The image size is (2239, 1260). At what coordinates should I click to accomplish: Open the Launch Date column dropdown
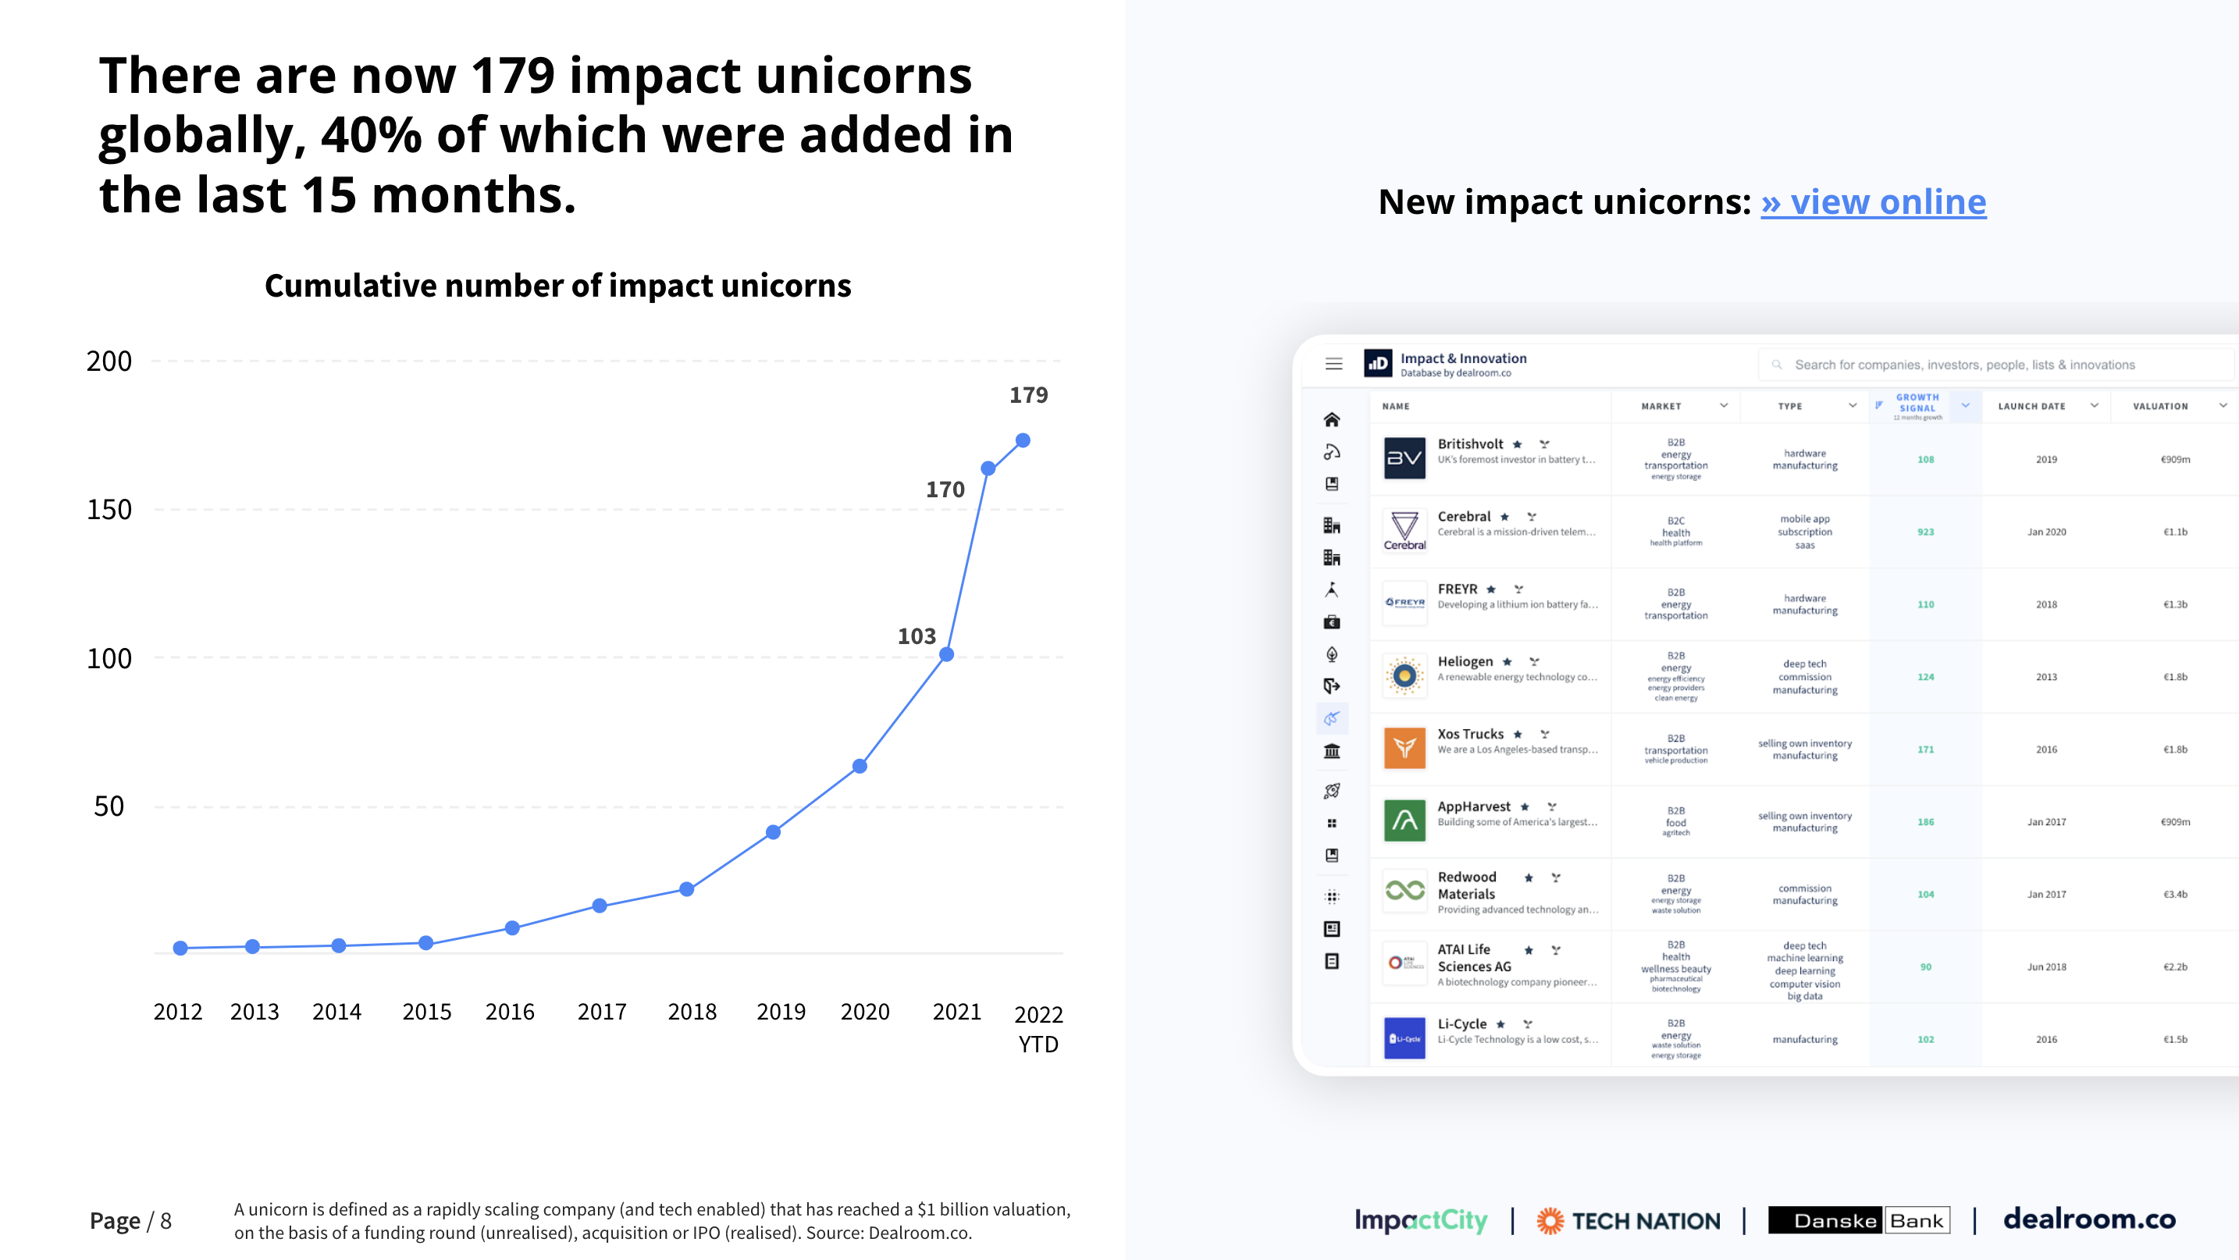2094,406
